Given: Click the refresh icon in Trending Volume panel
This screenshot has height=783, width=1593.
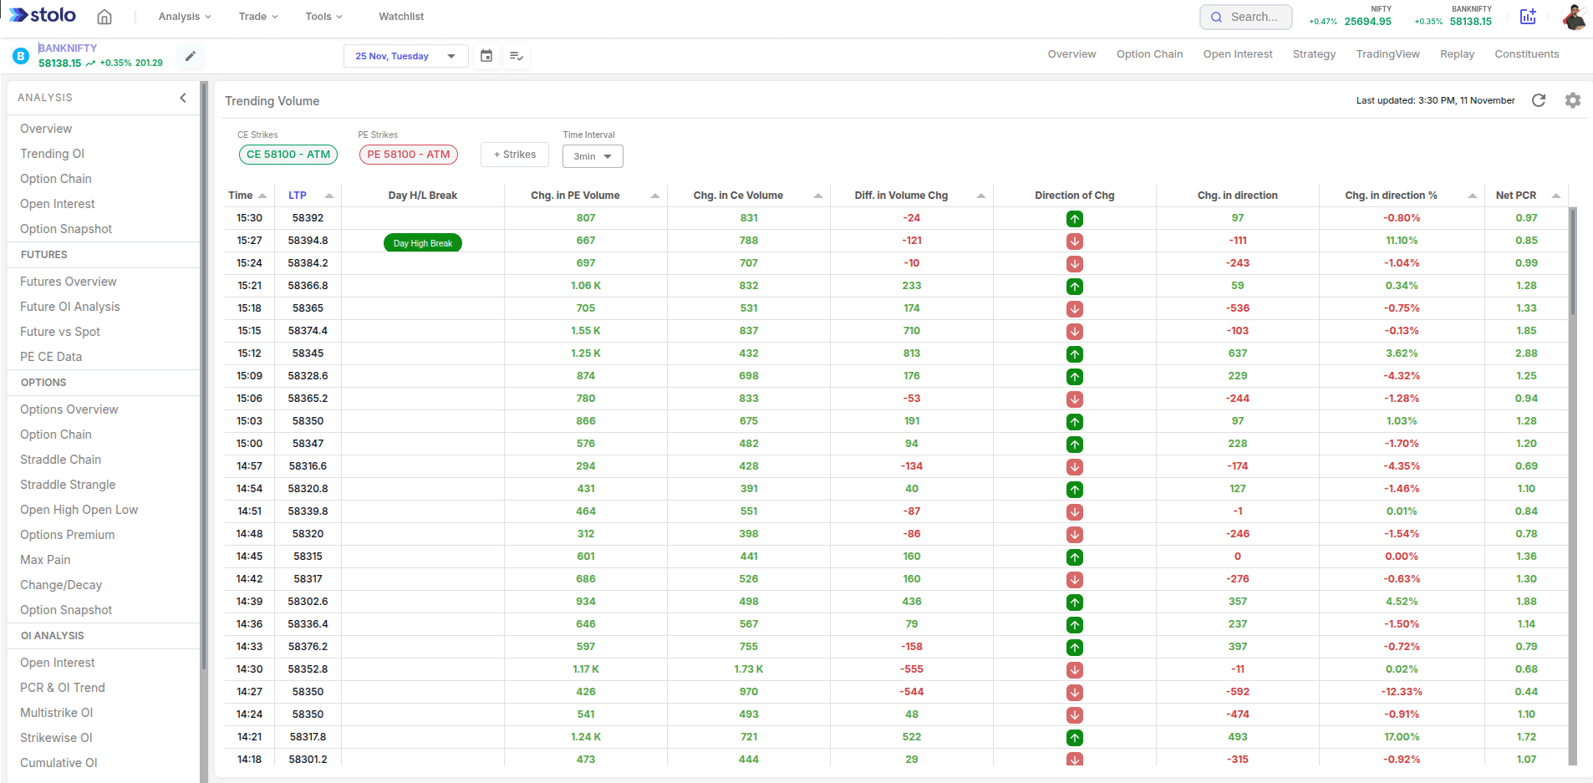Looking at the screenshot, I should click(1540, 100).
